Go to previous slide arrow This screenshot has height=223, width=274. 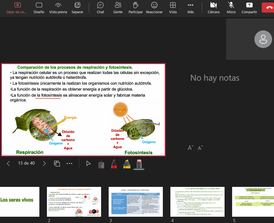click(8, 163)
